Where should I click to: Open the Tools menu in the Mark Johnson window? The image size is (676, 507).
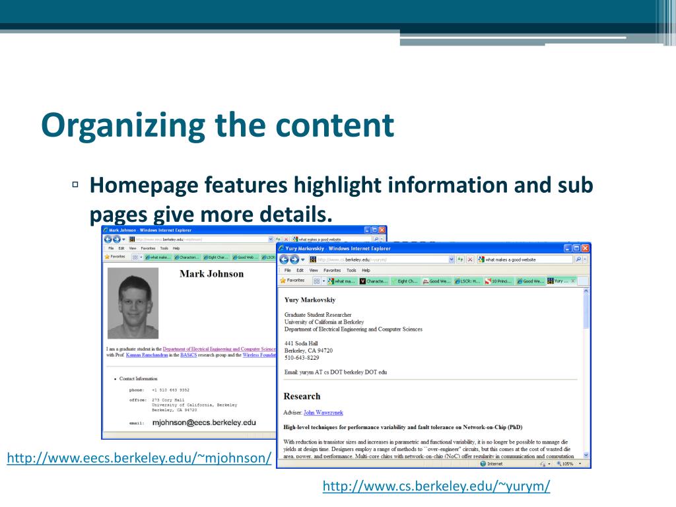tap(164, 248)
